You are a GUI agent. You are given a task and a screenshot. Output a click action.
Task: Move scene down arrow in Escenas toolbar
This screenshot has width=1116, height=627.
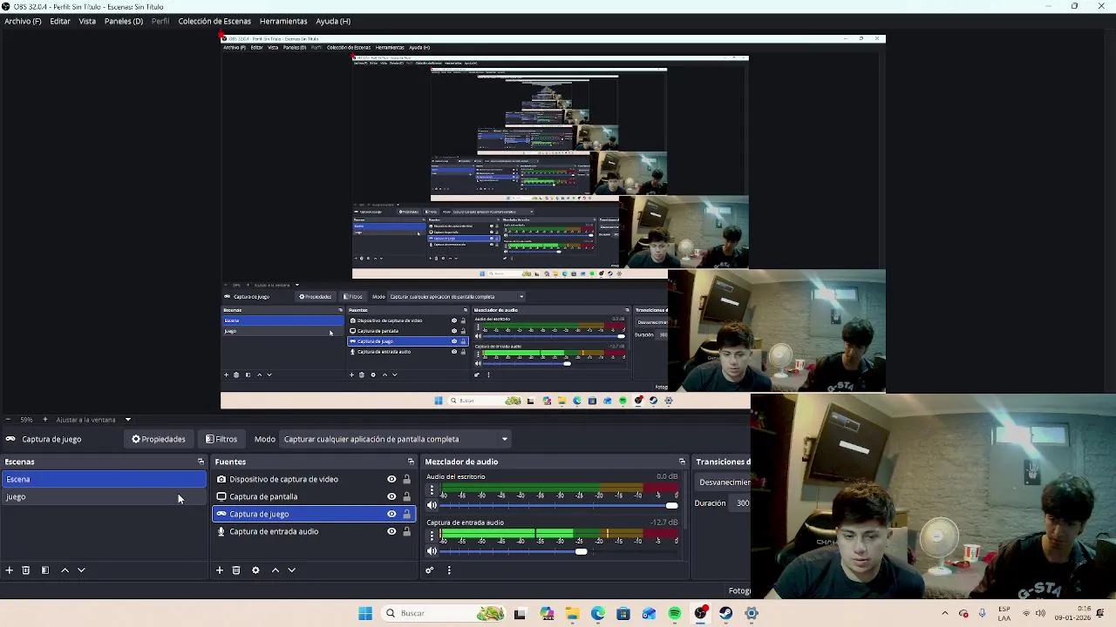coord(81,570)
